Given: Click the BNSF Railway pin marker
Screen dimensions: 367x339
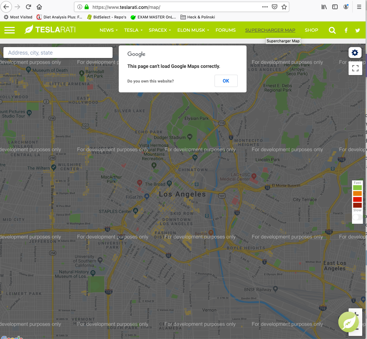Looking at the screenshot, I should point(276,289).
